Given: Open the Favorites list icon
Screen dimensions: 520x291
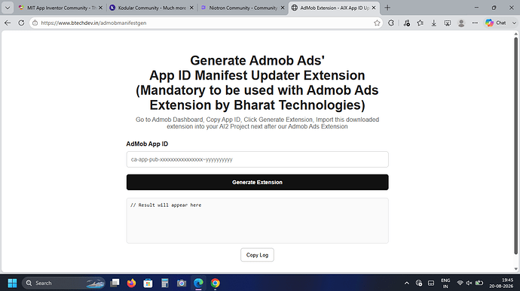Looking at the screenshot, I should click(421, 23).
